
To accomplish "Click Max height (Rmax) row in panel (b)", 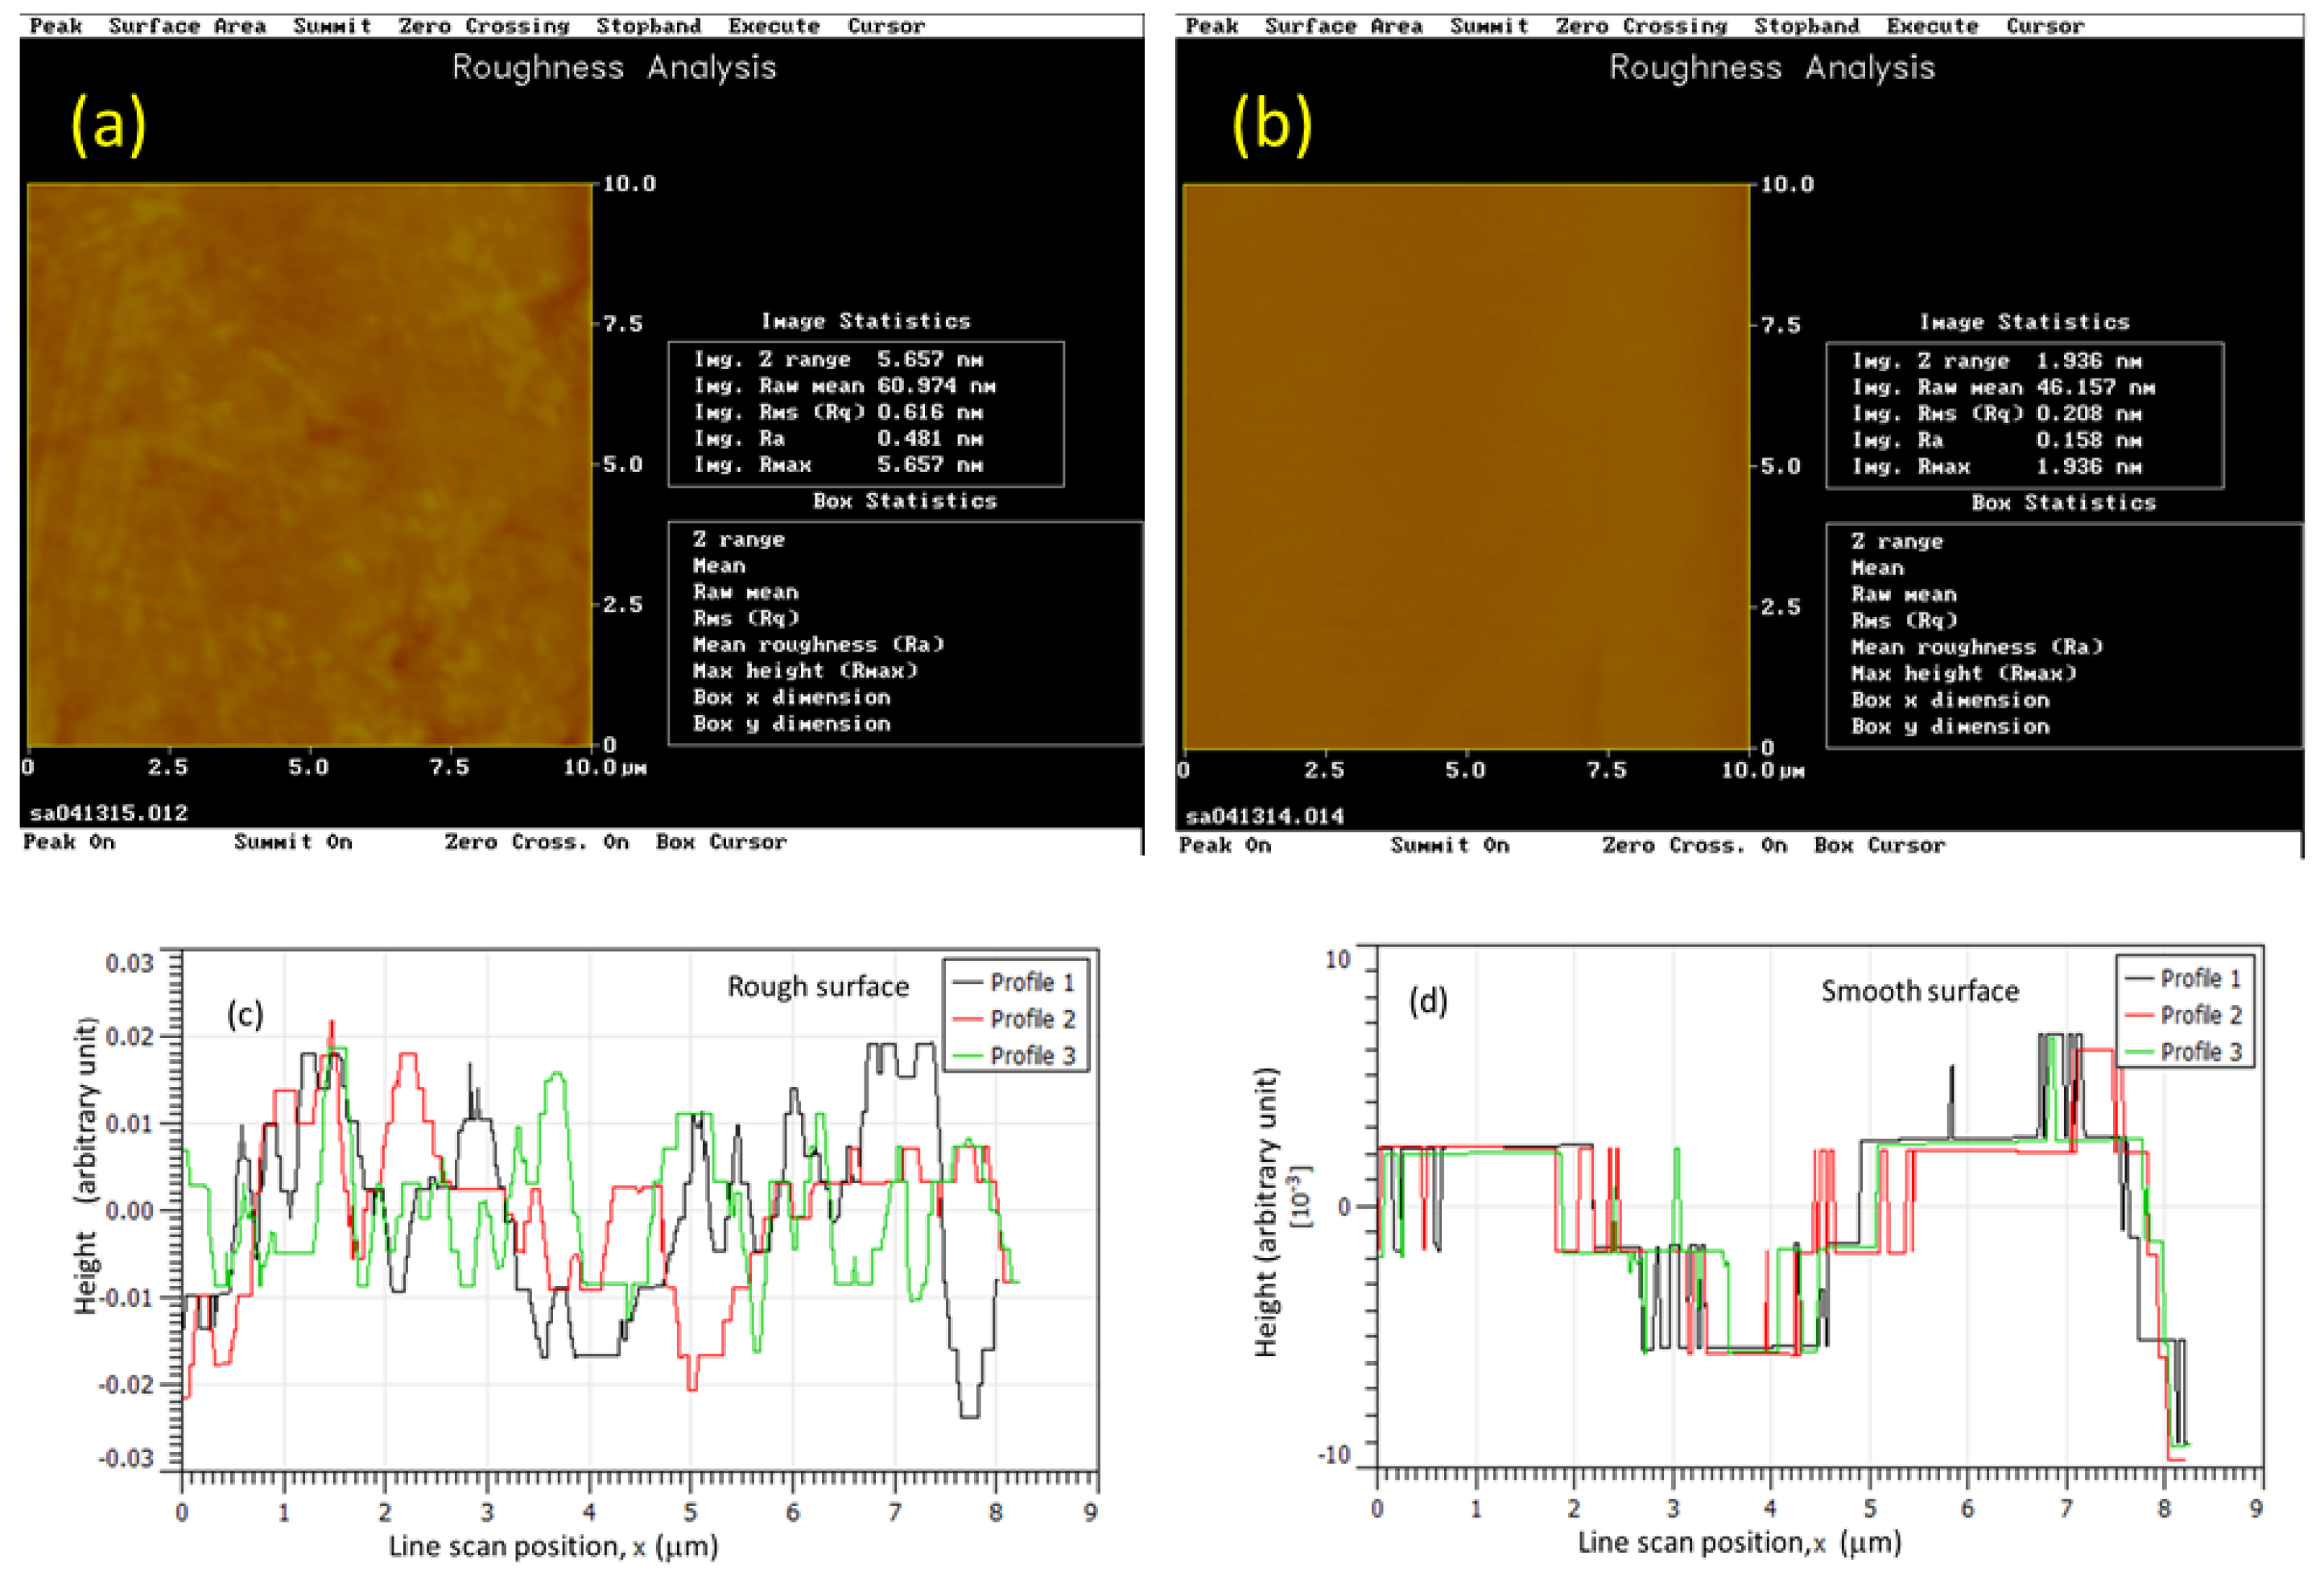I will (x=1964, y=673).
